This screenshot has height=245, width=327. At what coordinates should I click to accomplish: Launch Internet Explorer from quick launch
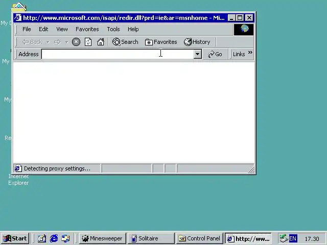tap(54, 238)
